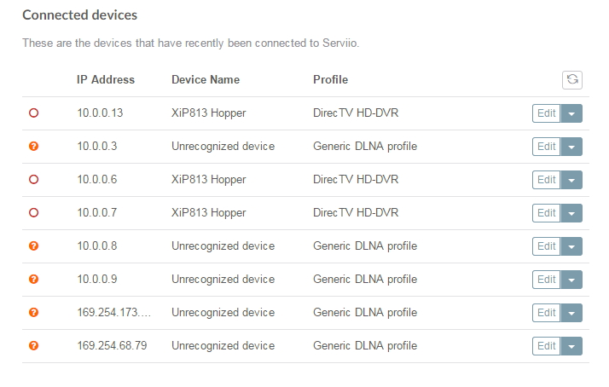Open dropdown arrow for device 10.0.0.6
This screenshot has height=387, width=609.
pyautogui.click(x=571, y=180)
